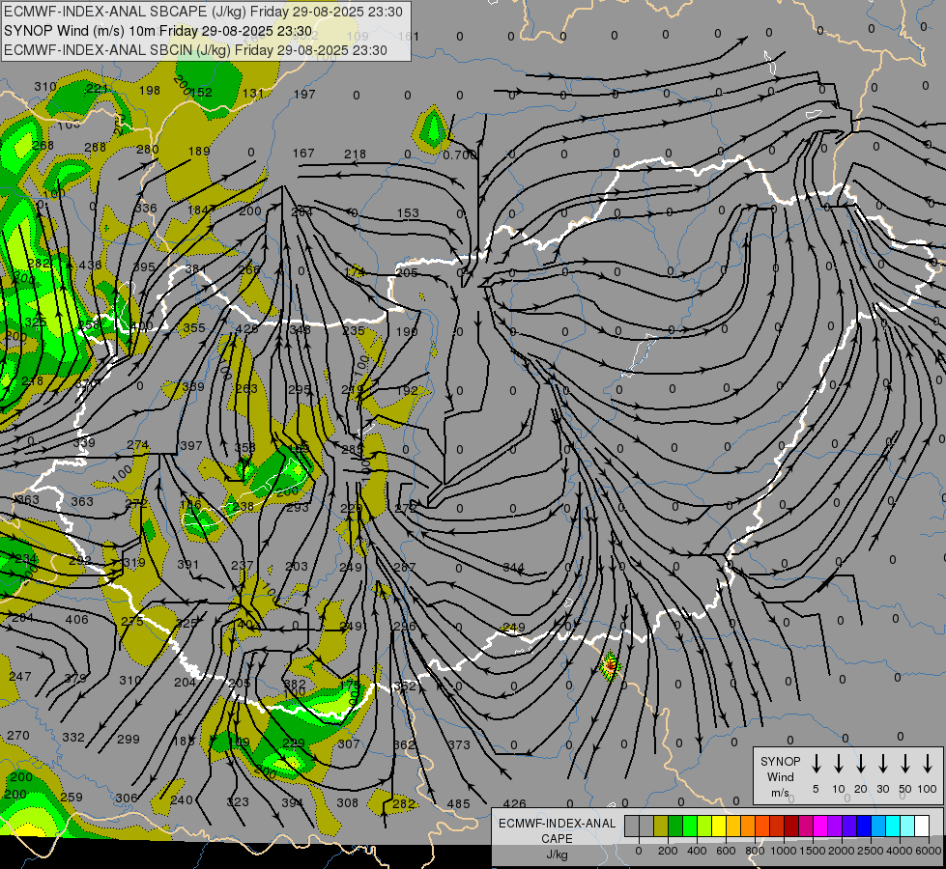Click the '247' value on the map

(x=20, y=677)
